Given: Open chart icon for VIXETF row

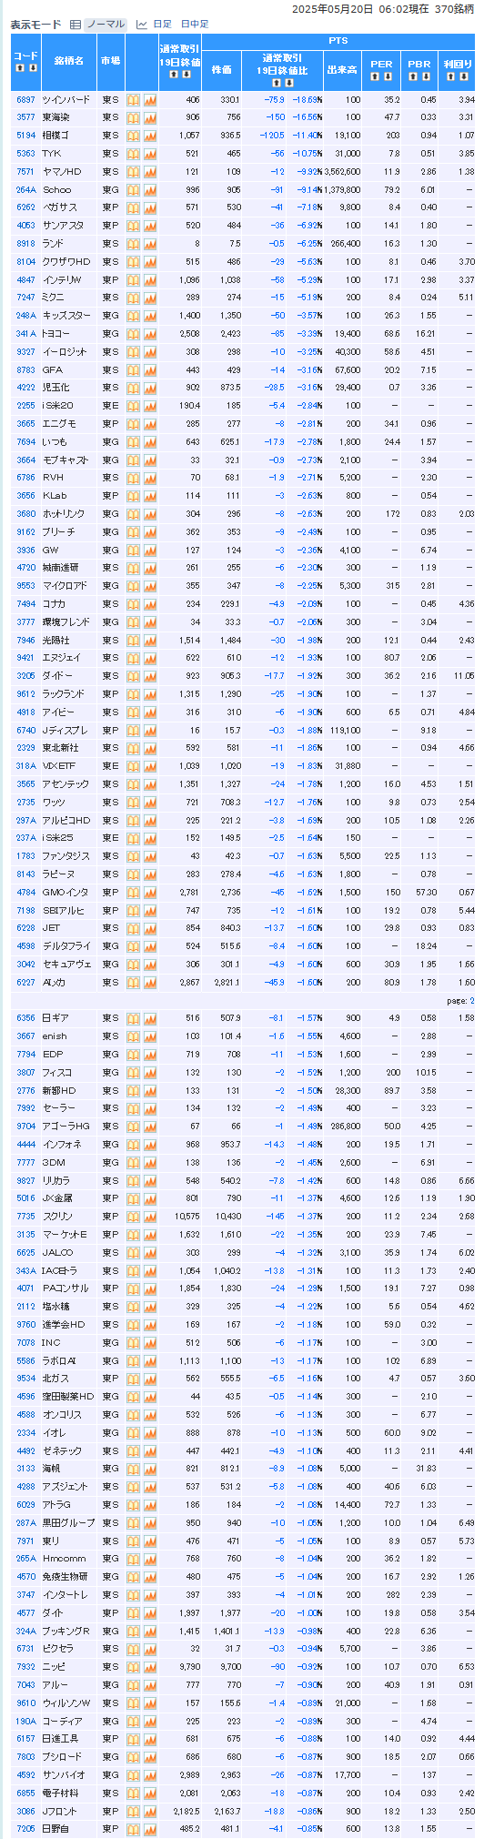Looking at the screenshot, I should pos(150,766).
